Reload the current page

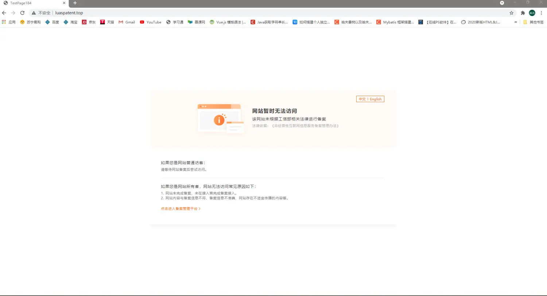click(22, 13)
